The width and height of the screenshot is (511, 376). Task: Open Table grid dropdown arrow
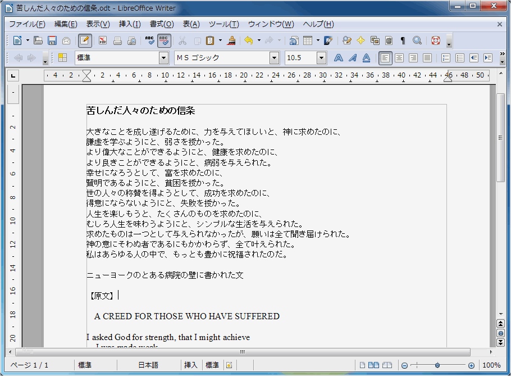point(318,41)
